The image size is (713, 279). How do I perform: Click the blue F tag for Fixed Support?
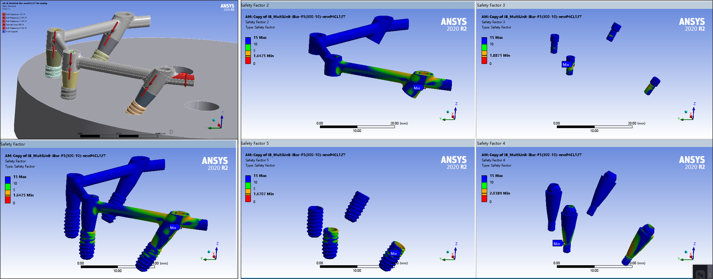click(x=4, y=32)
